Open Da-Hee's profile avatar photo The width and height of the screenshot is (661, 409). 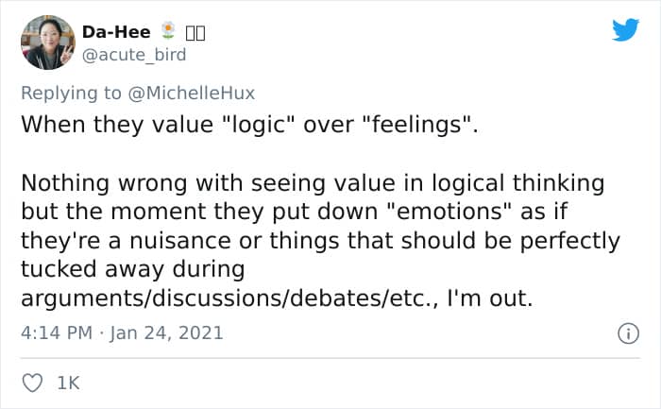coord(47,43)
